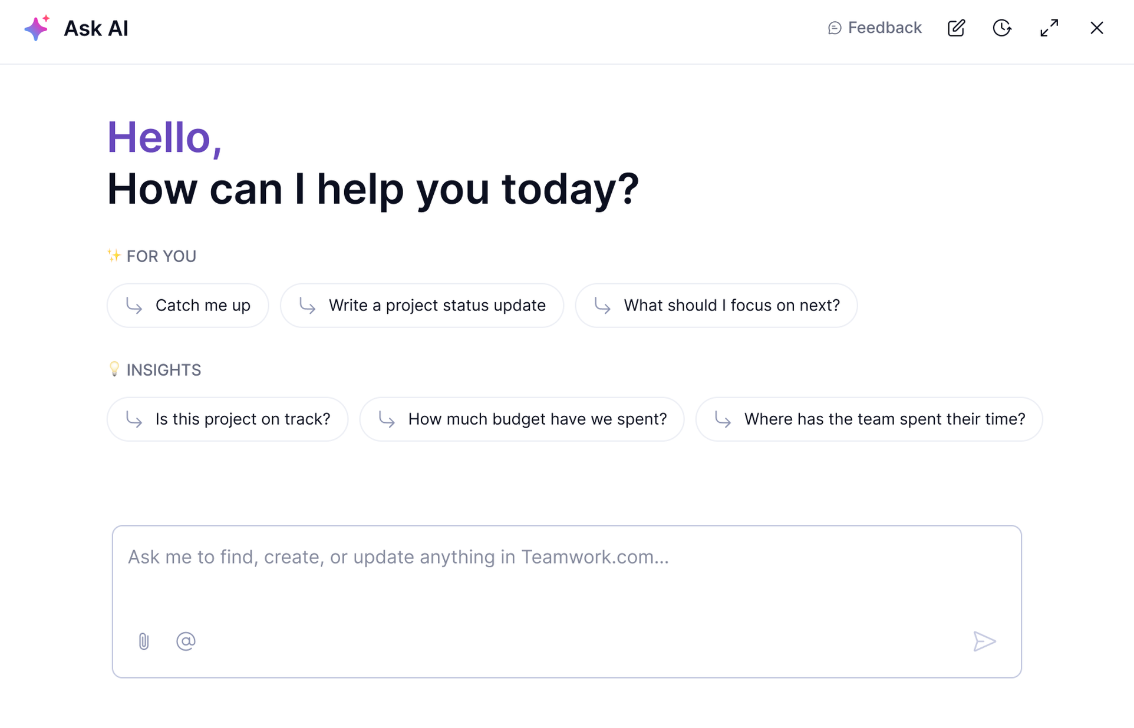This screenshot has width=1134, height=728.
Task: Open the Feedback link
Action: click(x=875, y=28)
